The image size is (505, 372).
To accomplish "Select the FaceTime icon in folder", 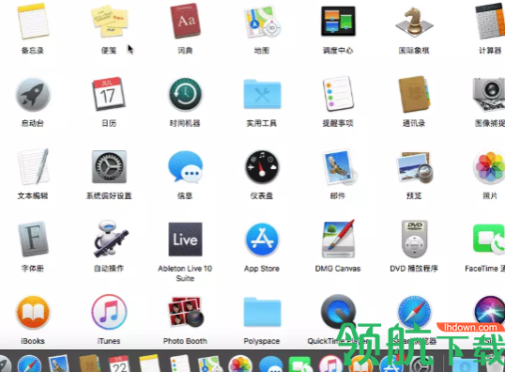I will point(489,239).
